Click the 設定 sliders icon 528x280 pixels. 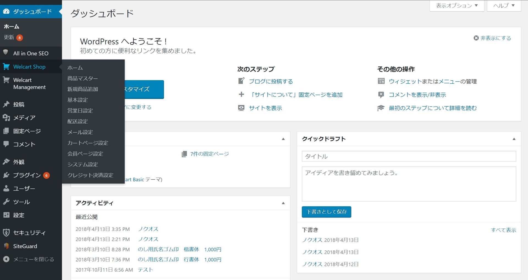tap(6, 215)
